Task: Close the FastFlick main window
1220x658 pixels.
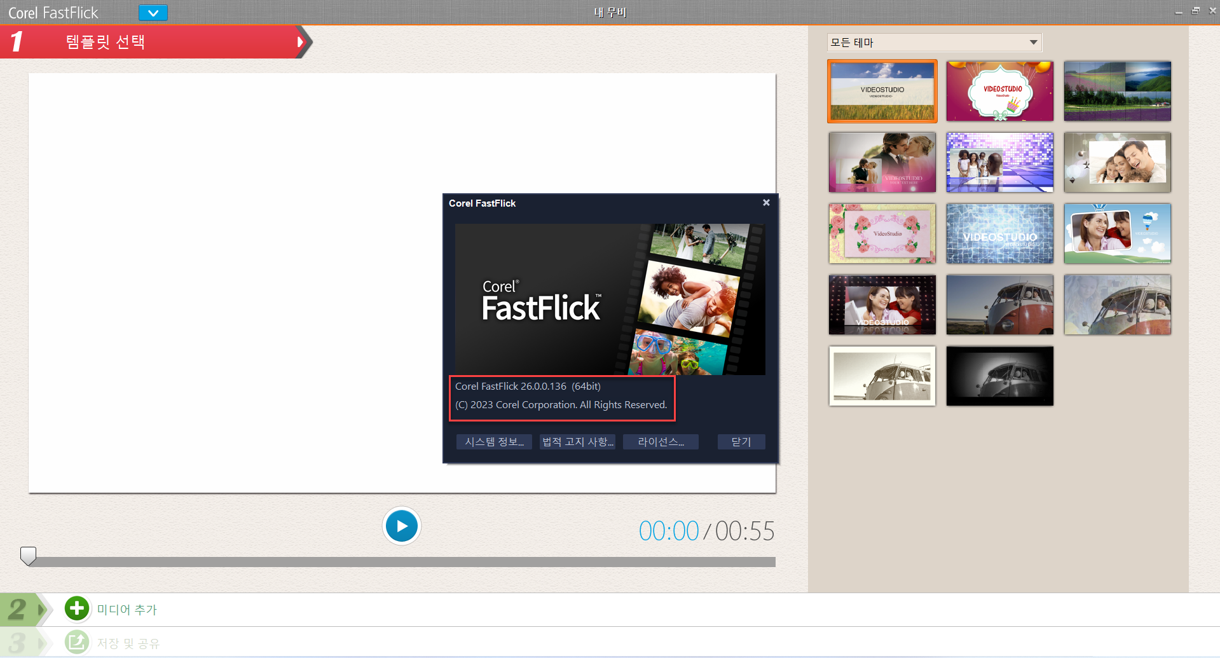Action: click(1212, 11)
